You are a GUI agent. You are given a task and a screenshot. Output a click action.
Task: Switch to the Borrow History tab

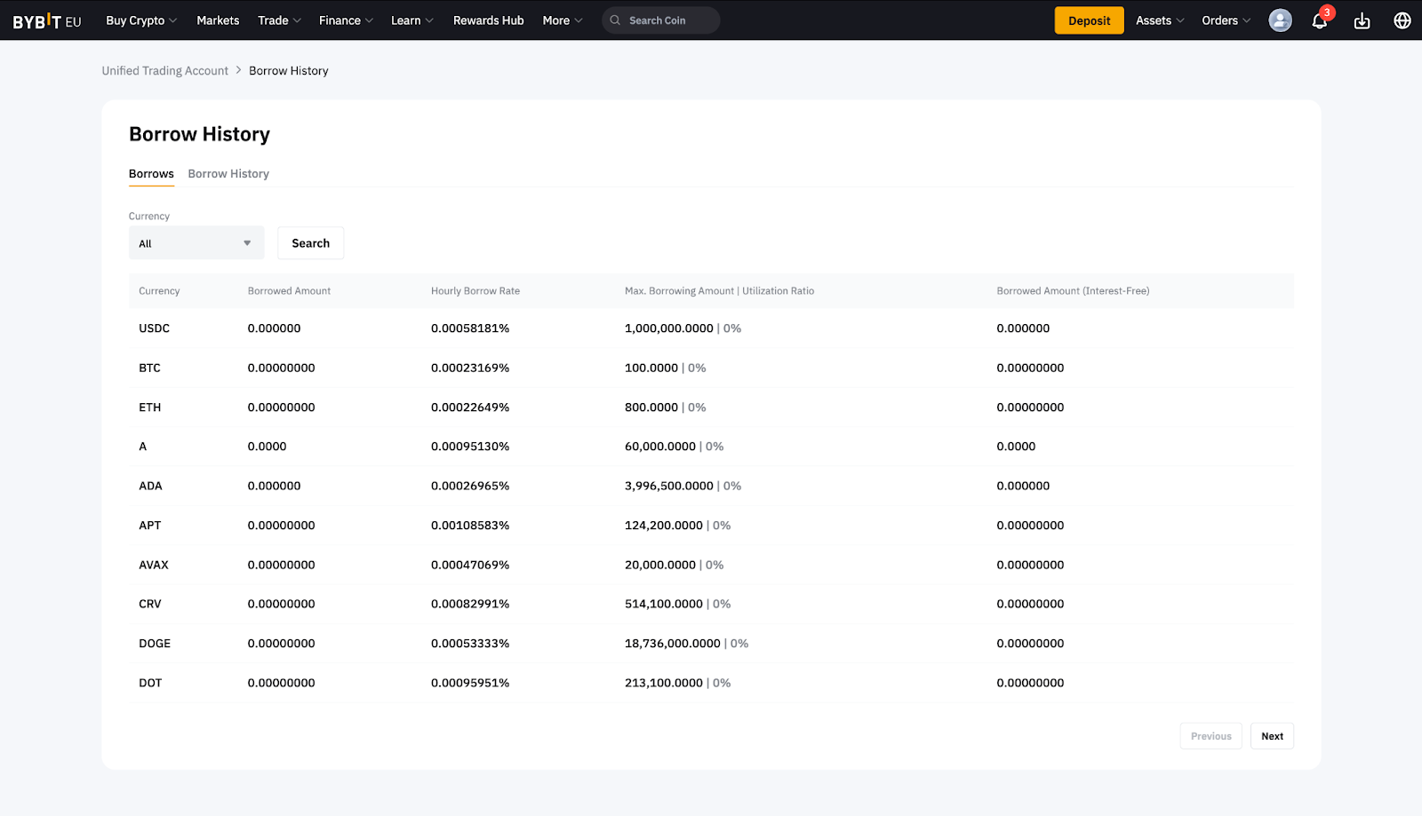(x=228, y=174)
